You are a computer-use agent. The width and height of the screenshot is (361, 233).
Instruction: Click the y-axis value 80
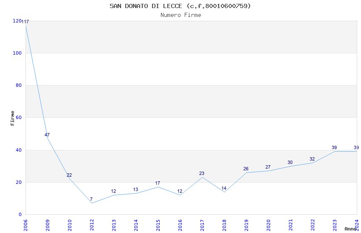[x=19, y=86]
